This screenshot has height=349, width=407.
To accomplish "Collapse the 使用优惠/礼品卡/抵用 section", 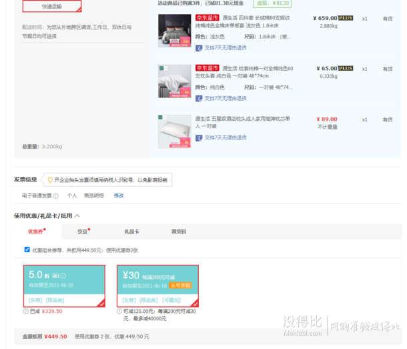I will click(77, 216).
